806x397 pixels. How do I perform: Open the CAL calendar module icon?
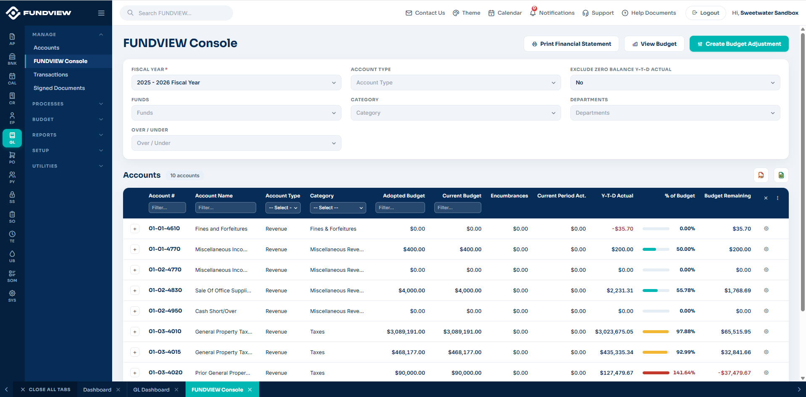pyautogui.click(x=12, y=79)
